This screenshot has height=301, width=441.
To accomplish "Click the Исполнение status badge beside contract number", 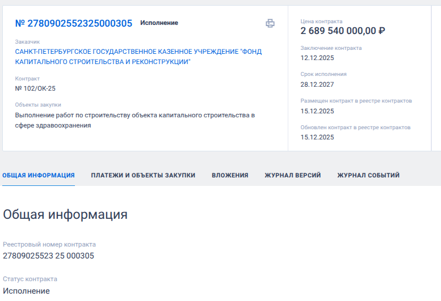I will tap(159, 23).
